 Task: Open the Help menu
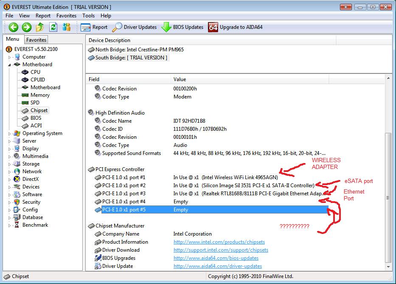pyautogui.click(x=106, y=16)
